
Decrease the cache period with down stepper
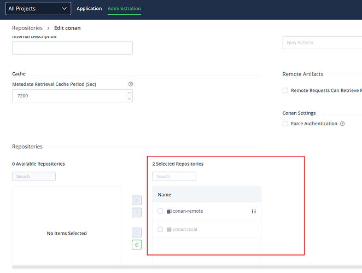click(129, 98)
